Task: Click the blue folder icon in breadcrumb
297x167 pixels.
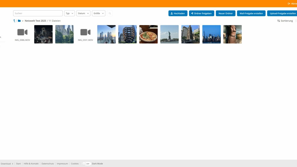Action: [x=19, y=21]
